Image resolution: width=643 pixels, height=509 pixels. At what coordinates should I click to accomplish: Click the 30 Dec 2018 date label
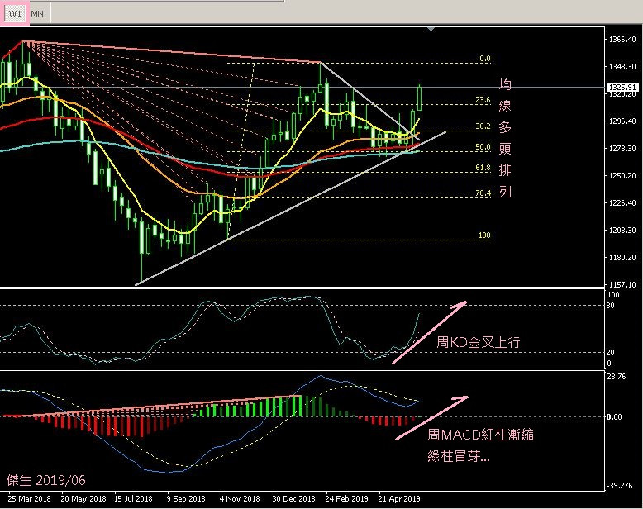click(293, 499)
